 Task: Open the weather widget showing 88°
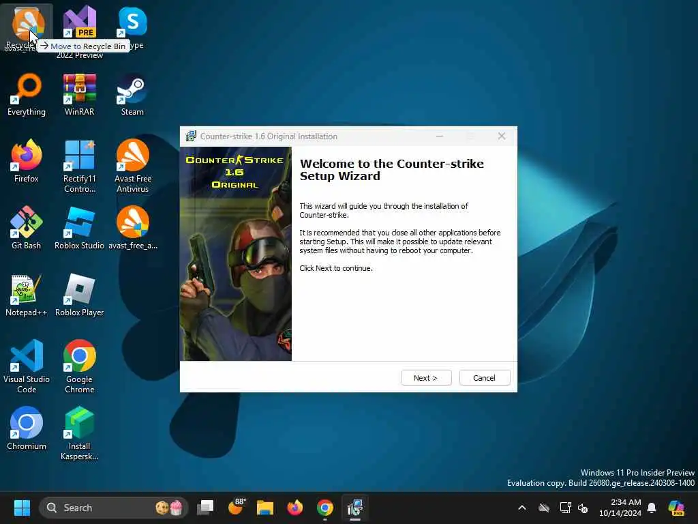[237, 508]
